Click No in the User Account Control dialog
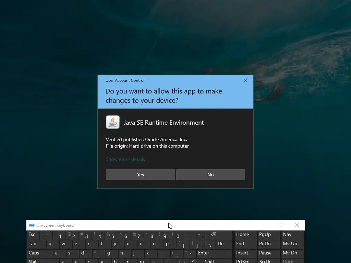Viewport: 351px width, 263px height. click(210, 175)
